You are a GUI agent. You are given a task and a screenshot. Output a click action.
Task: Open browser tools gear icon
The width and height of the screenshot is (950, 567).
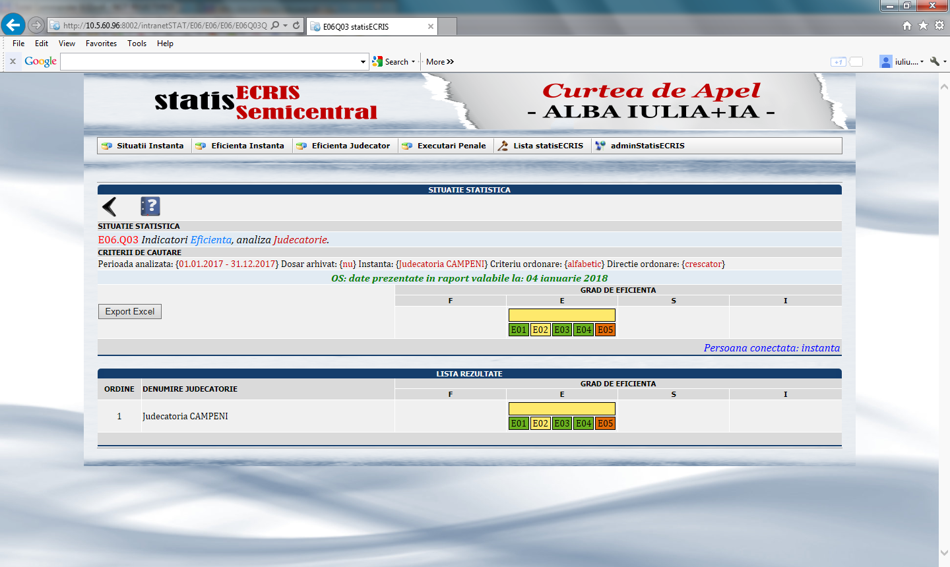[x=939, y=25]
